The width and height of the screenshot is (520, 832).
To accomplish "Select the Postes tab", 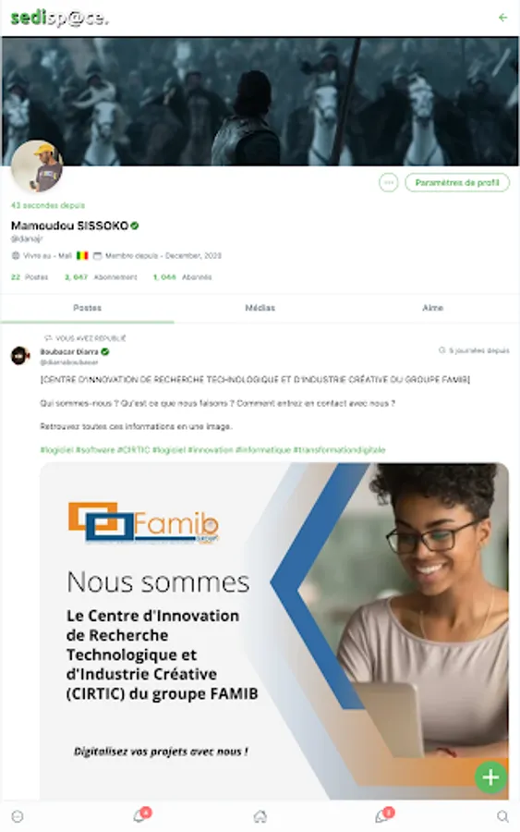I will point(87,308).
